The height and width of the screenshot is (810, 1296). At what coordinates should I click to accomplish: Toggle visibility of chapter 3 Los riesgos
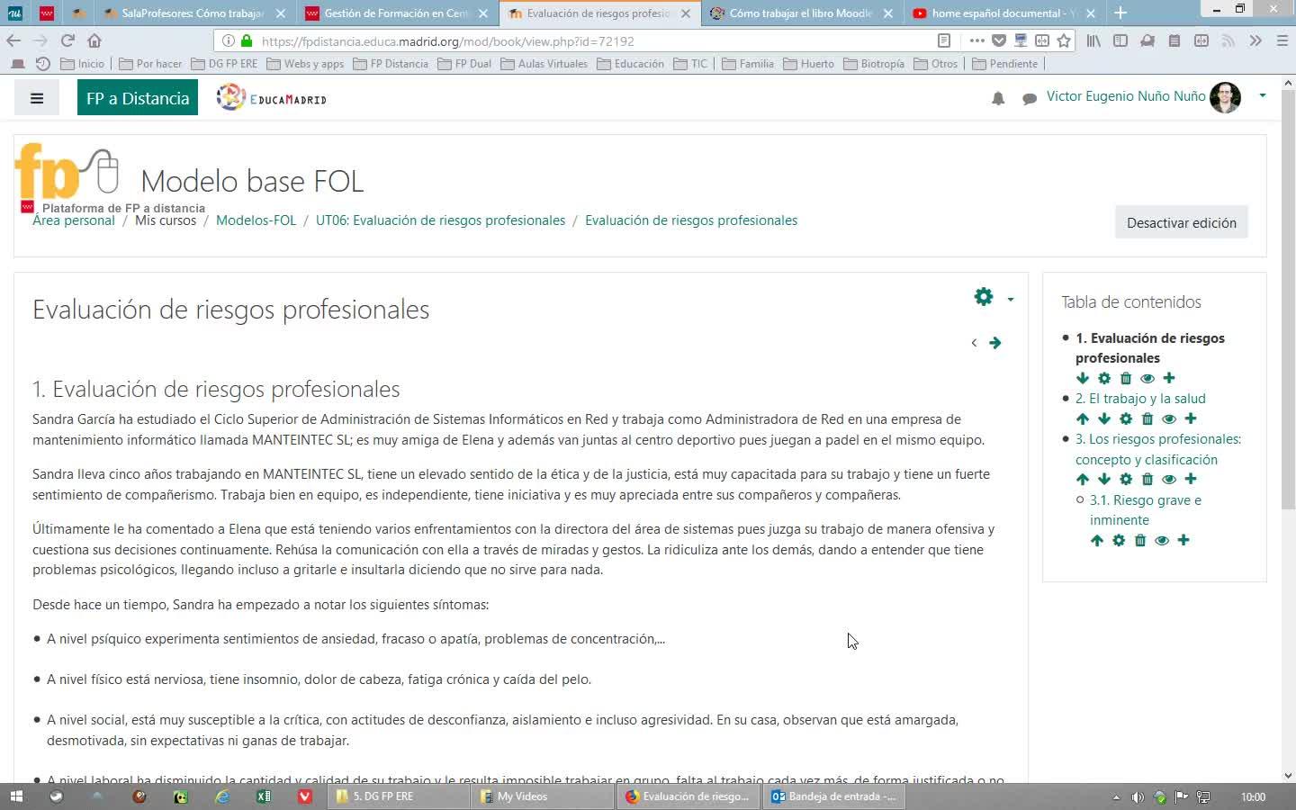(1169, 479)
